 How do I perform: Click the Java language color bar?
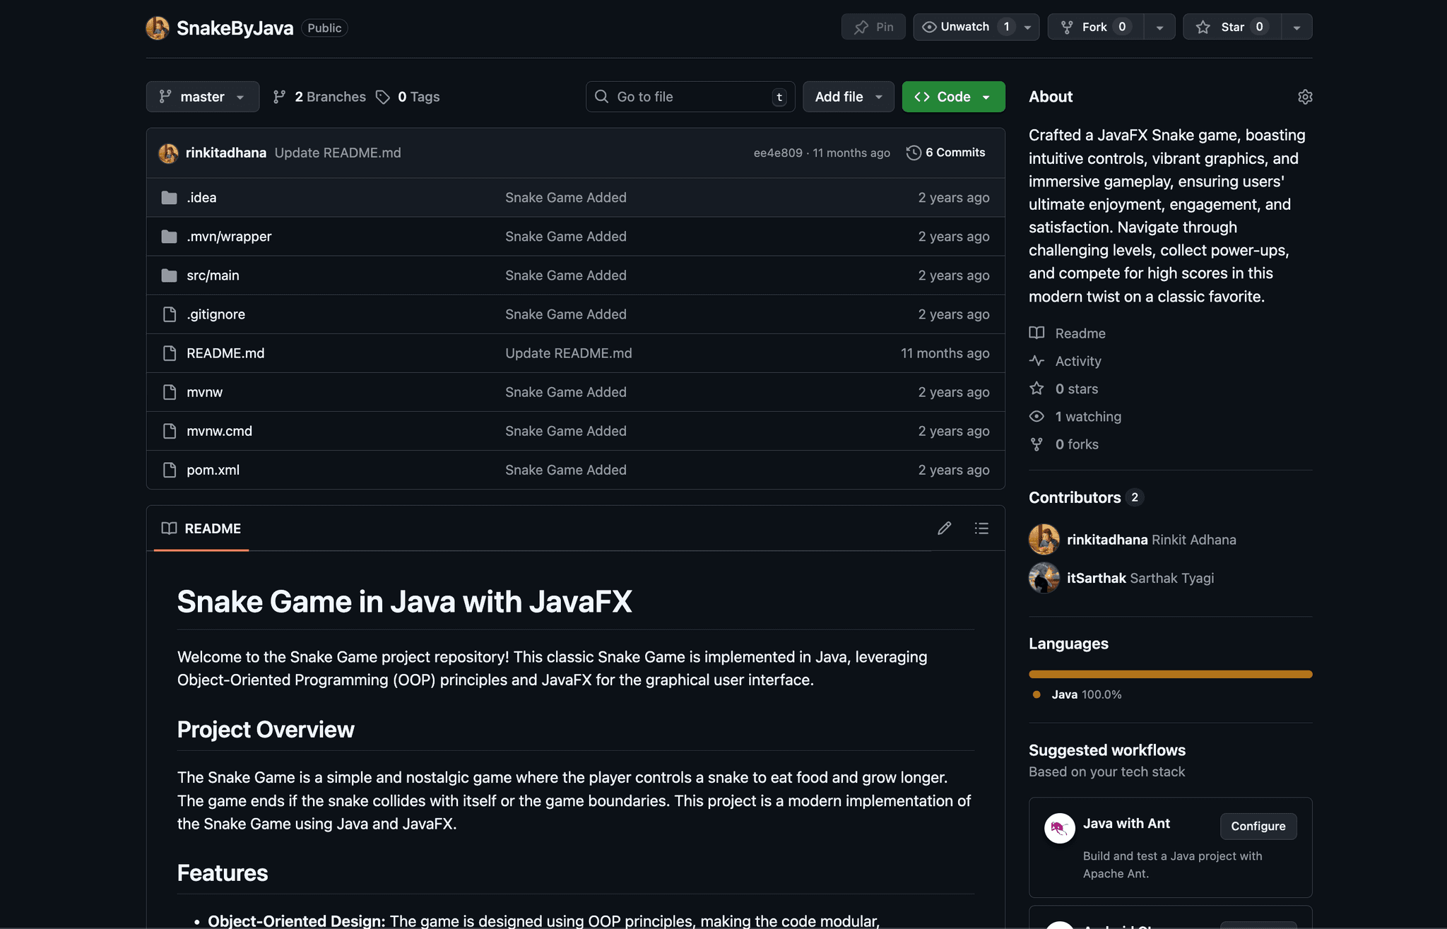(1170, 674)
